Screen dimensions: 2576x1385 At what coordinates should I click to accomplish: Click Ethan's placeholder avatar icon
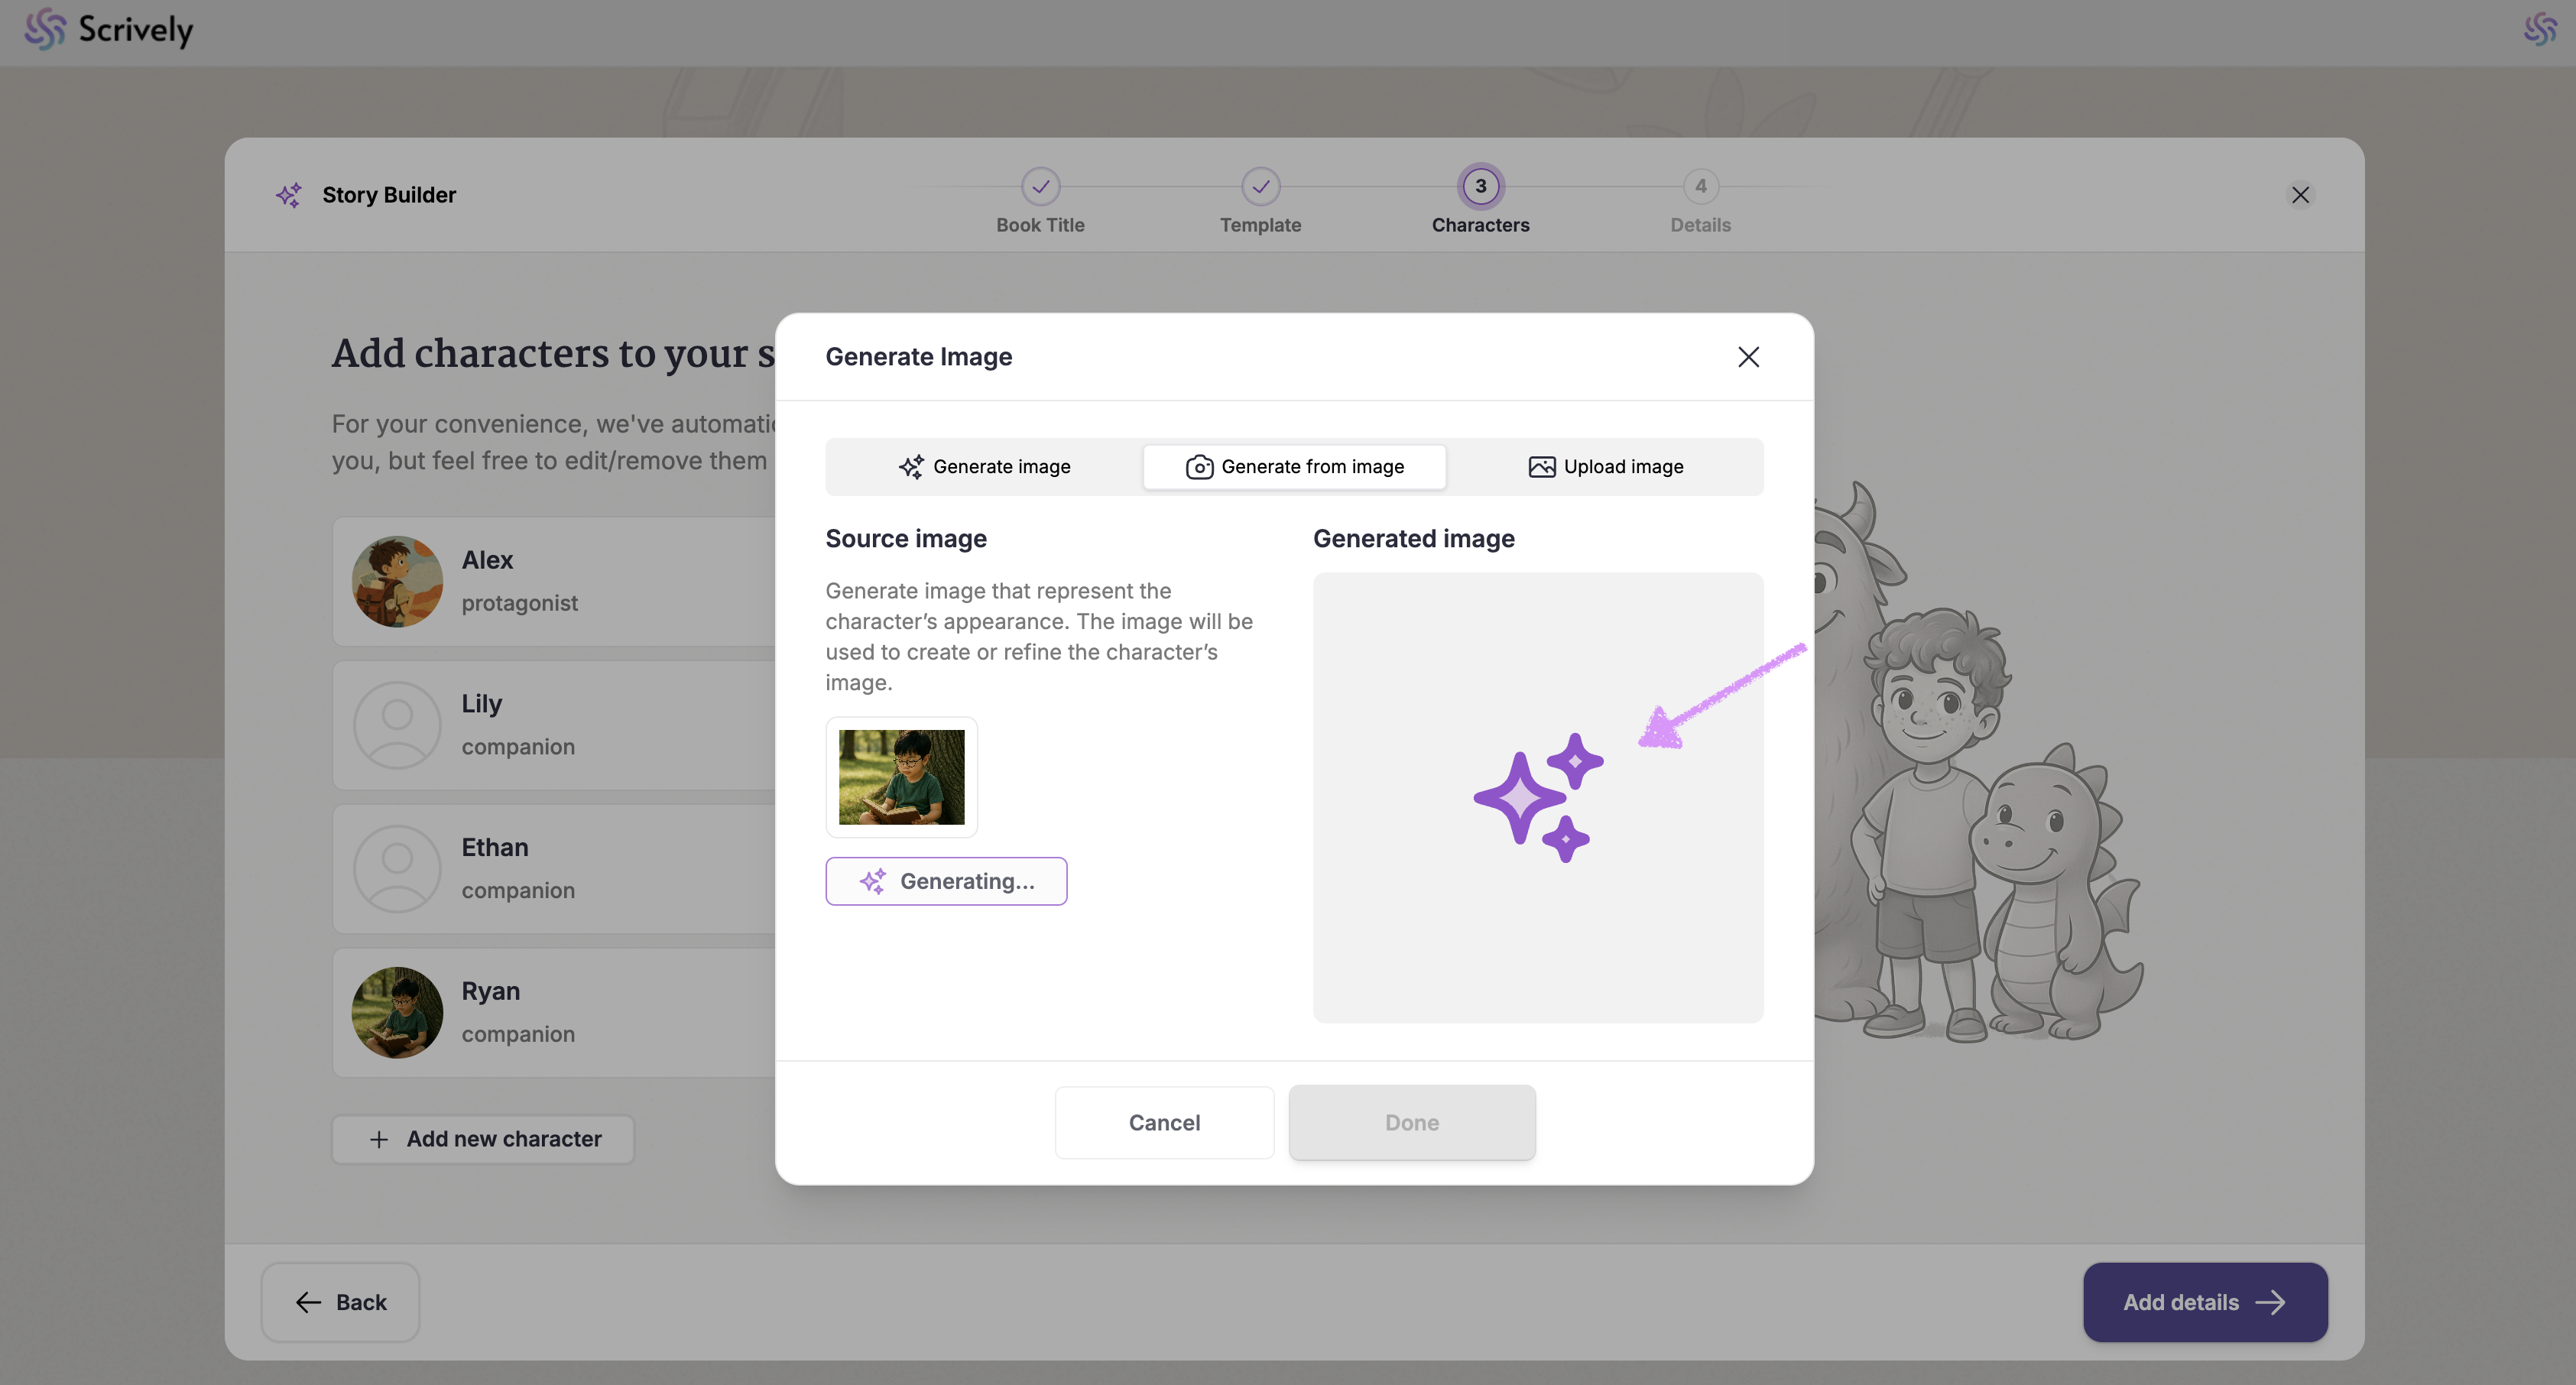pos(397,869)
